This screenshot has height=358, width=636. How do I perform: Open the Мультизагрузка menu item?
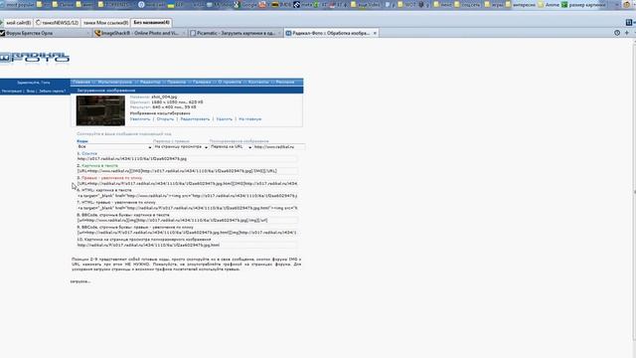tap(115, 82)
